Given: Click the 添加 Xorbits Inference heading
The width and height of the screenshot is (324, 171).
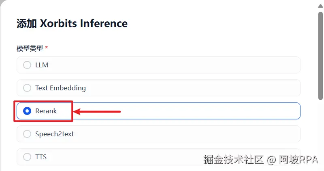Looking at the screenshot, I should click(x=72, y=24).
